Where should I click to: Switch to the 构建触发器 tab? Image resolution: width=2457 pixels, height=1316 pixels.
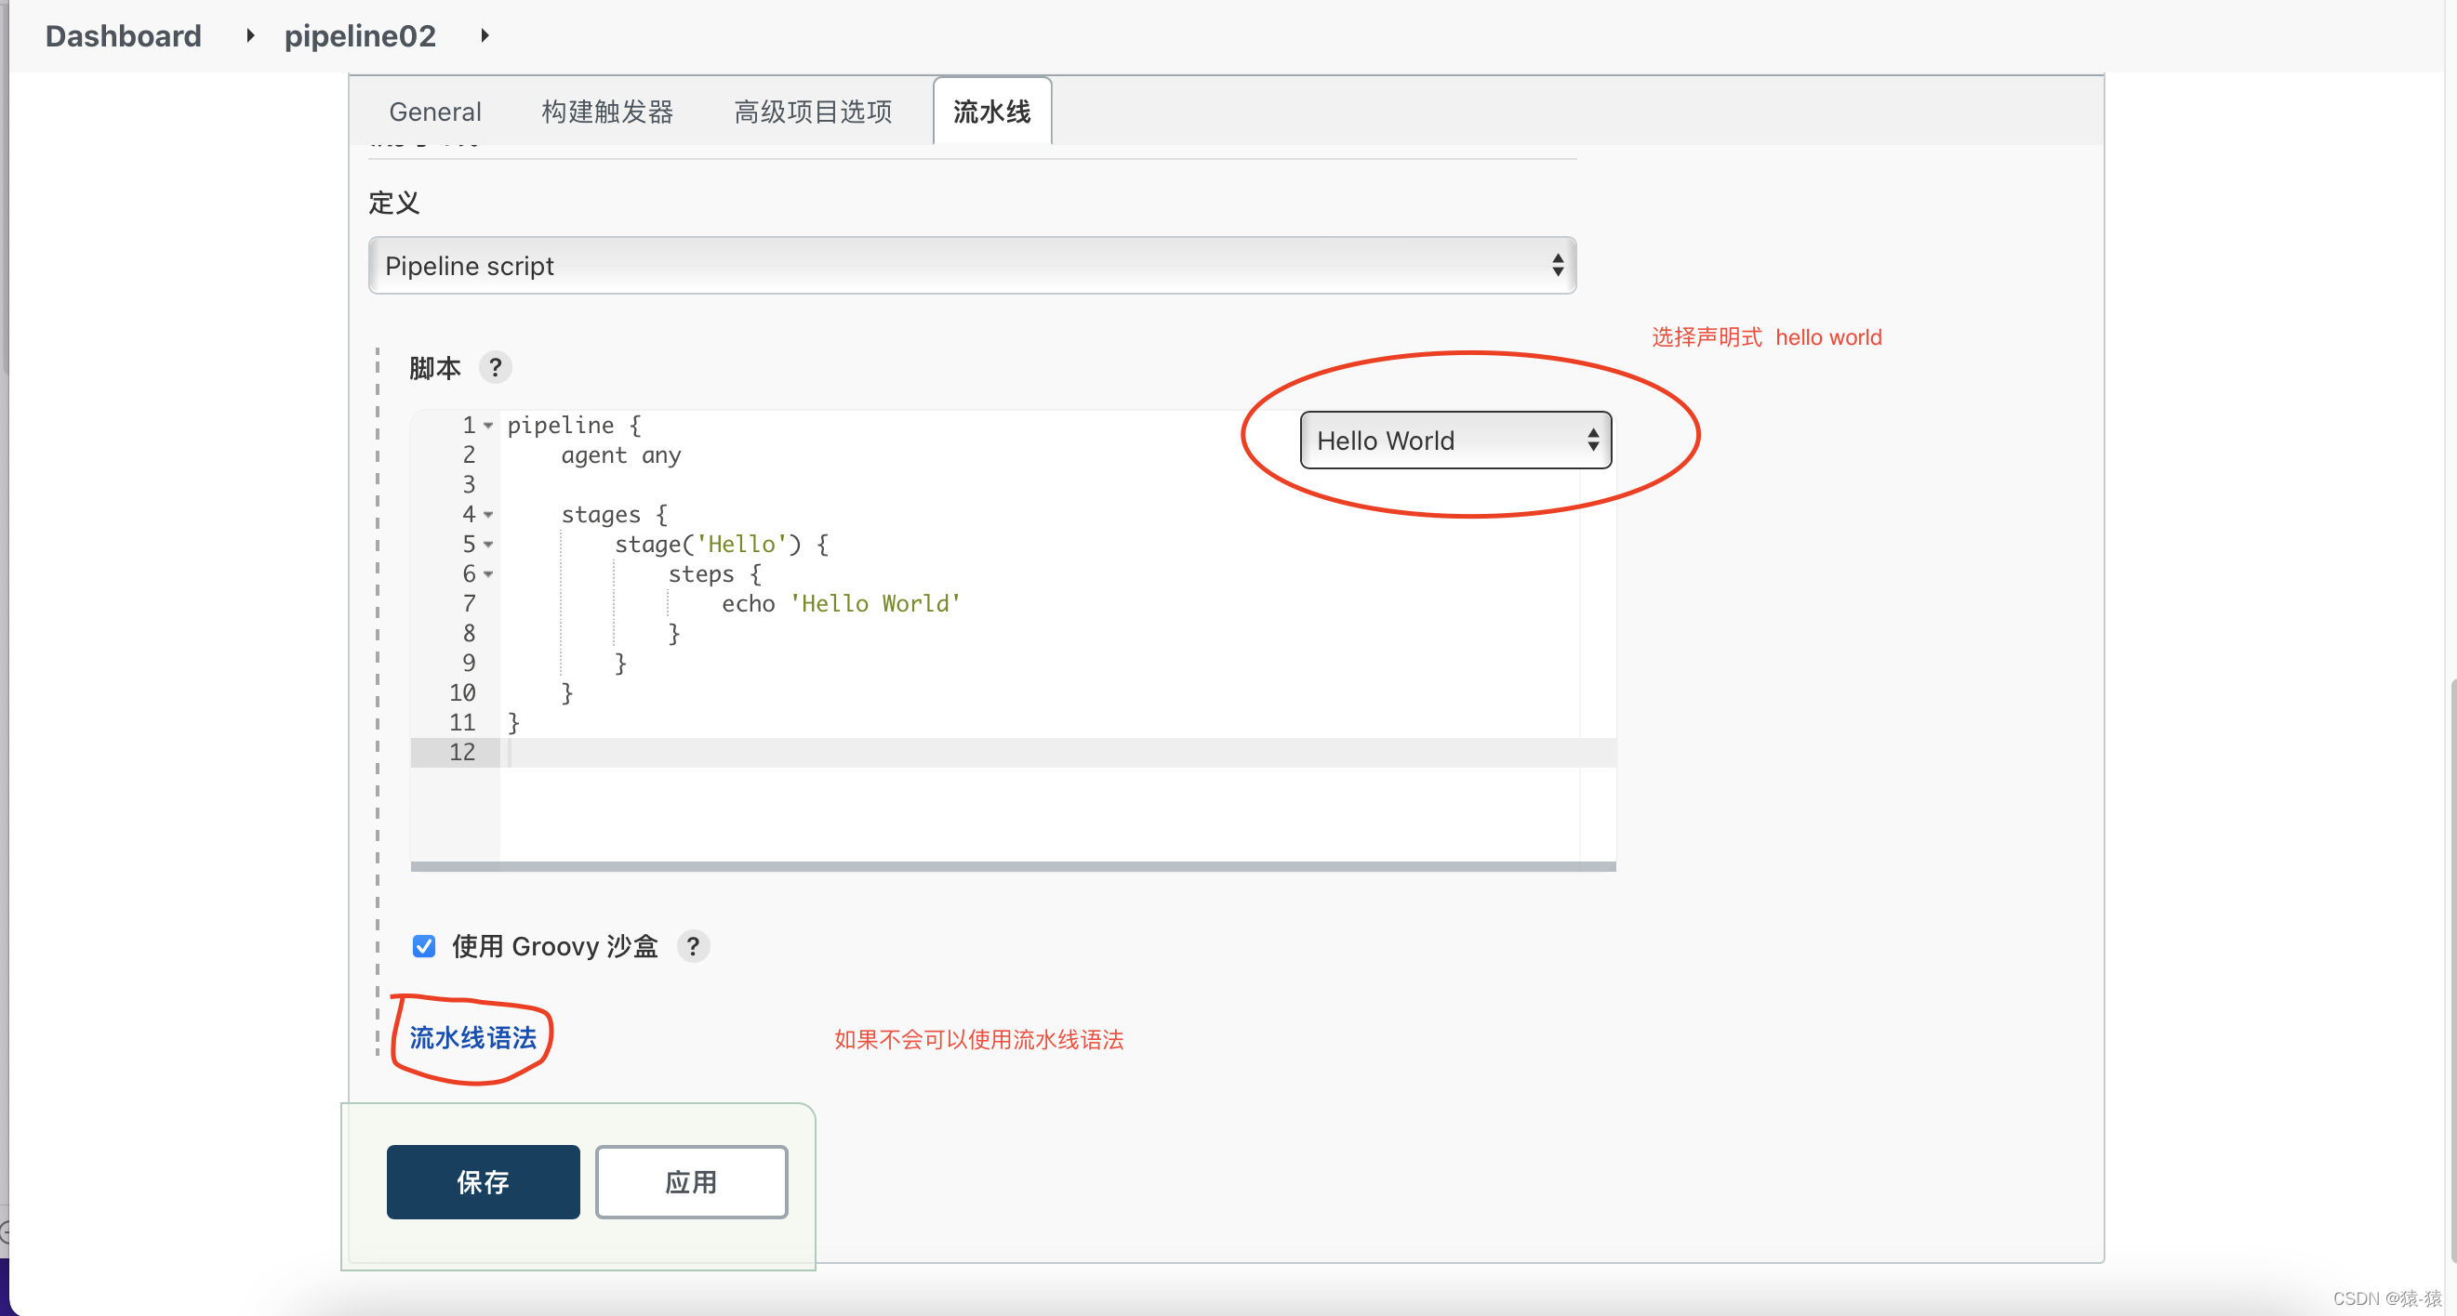606,112
